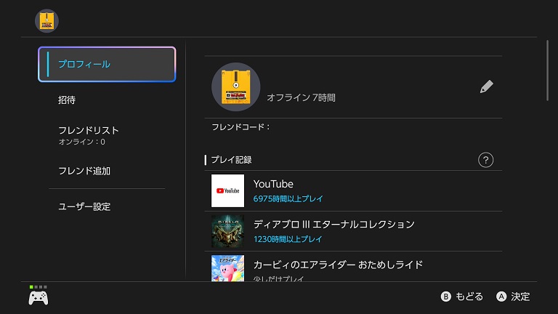The image size is (558, 314).
Task: Click the user avatar icon in top-left corner
Action: coord(46,20)
